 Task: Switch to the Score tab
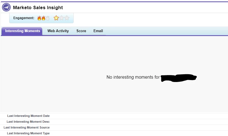coord(81,31)
